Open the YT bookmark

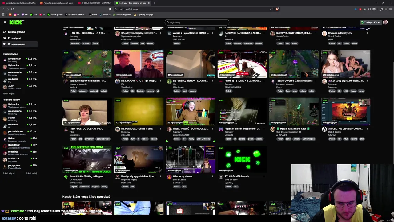pos(42,14)
